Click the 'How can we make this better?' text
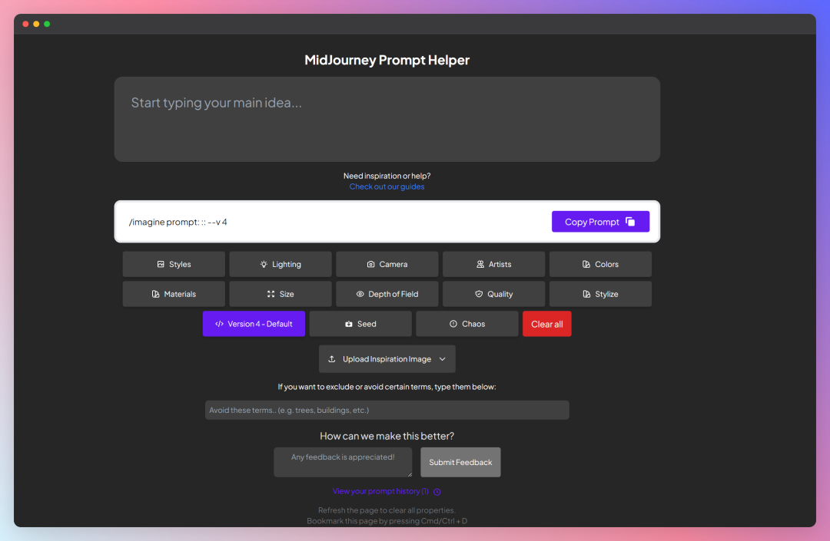Screen dimensions: 830x541 [387, 436]
